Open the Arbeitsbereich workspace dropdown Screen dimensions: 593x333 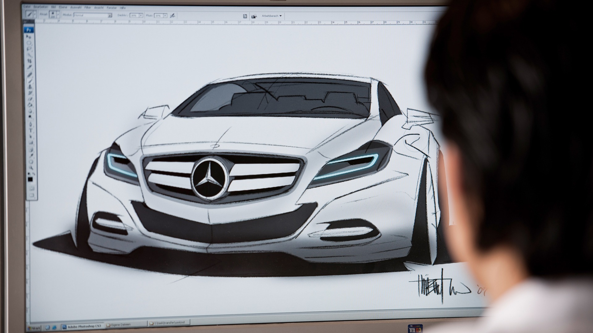[x=272, y=16]
